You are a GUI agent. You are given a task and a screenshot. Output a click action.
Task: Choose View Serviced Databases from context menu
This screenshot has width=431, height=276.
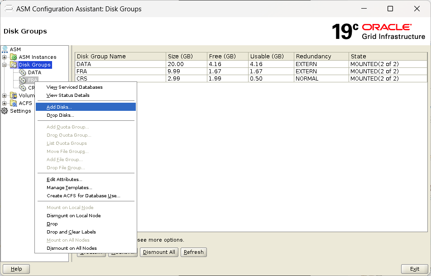tap(86, 87)
